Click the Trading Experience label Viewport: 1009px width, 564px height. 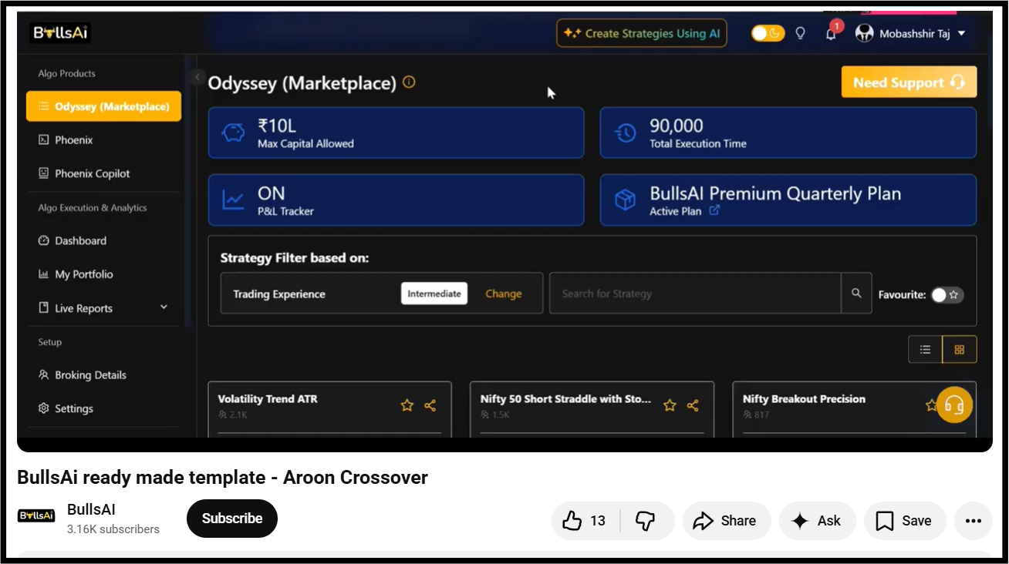pos(279,294)
